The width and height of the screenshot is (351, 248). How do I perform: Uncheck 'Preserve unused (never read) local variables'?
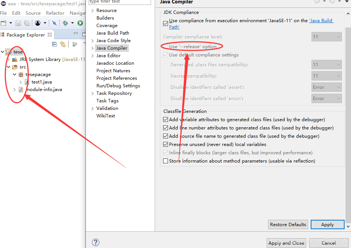coord(165,144)
